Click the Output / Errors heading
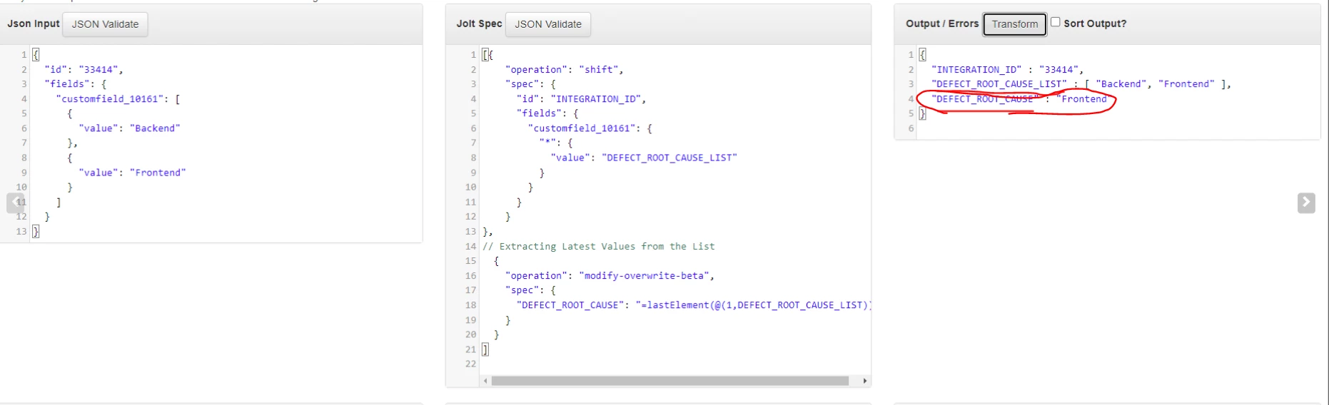1329x405 pixels. pos(942,24)
